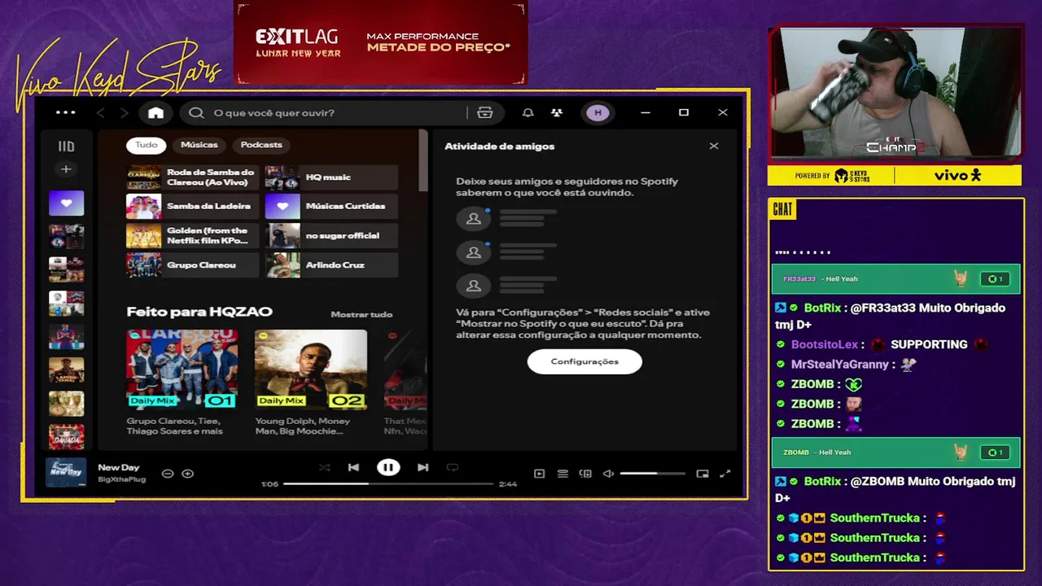Open notifications bell icon
This screenshot has height=586, width=1042.
(x=528, y=112)
